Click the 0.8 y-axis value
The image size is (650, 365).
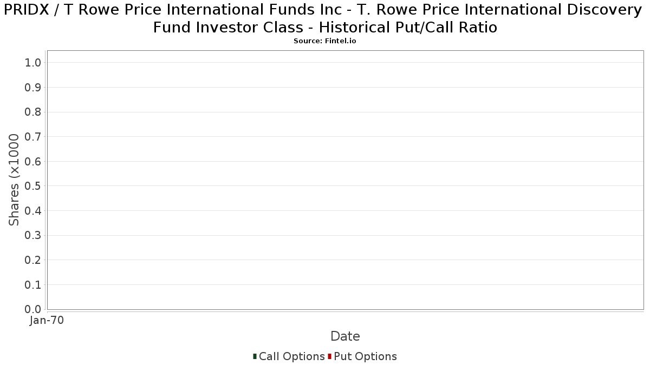(33, 112)
